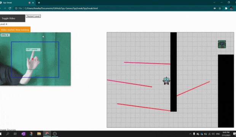Screen dimensions: 236x137
Task: Click the robot character in the game
Action: pos(166,81)
